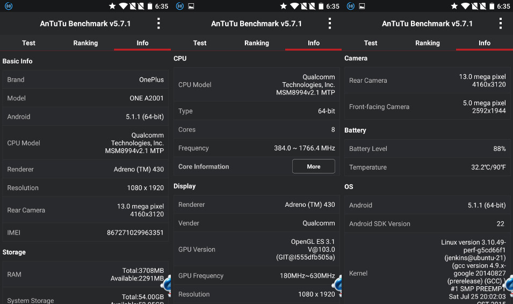Open the Ranking tab above Basic Info
The height and width of the screenshot is (304, 513).
point(85,43)
